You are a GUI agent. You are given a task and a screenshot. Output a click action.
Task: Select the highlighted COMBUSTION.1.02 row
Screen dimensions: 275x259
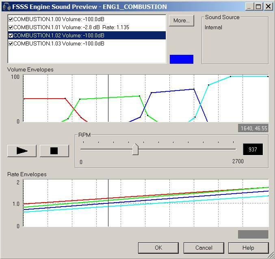tap(87, 35)
